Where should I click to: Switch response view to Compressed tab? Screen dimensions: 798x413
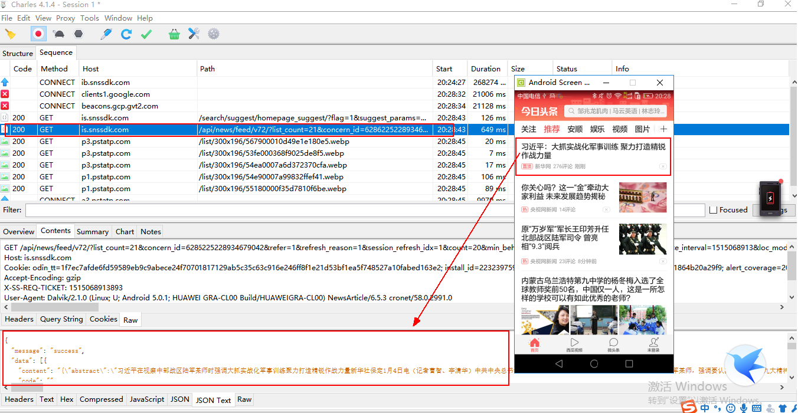click(x=102, y=399)
